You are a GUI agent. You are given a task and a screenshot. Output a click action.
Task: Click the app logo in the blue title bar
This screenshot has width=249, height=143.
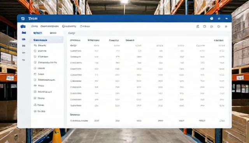click(23, 19)
